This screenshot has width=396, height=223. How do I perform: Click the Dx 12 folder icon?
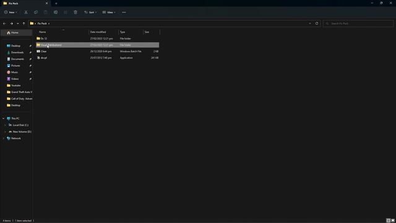click(38, 38)
